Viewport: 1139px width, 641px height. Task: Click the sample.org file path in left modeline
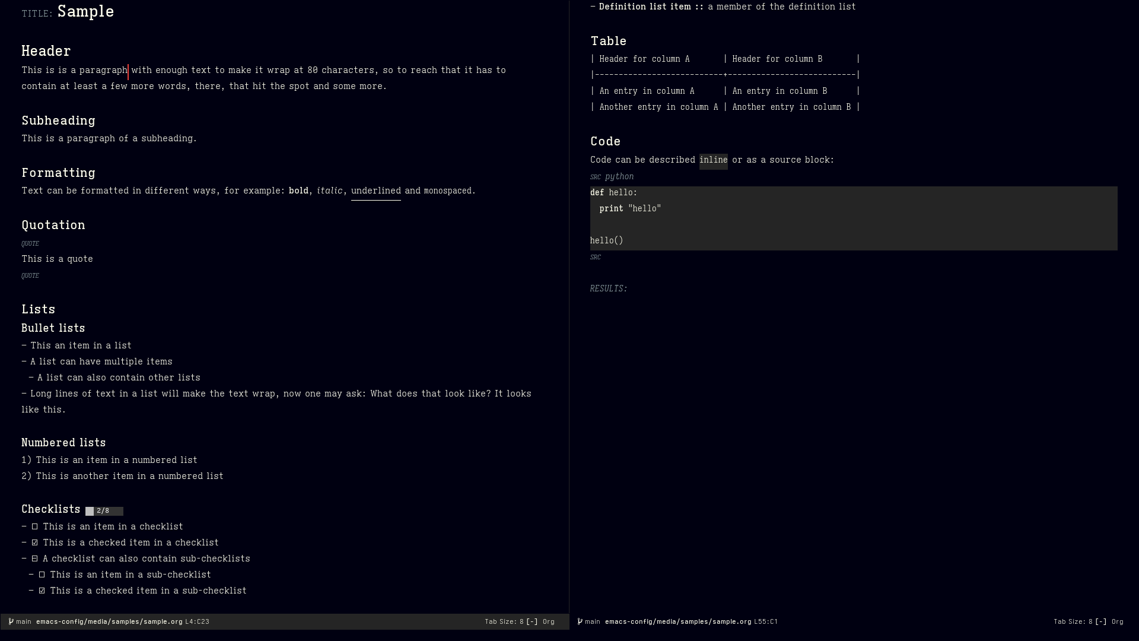pos(109,621)
